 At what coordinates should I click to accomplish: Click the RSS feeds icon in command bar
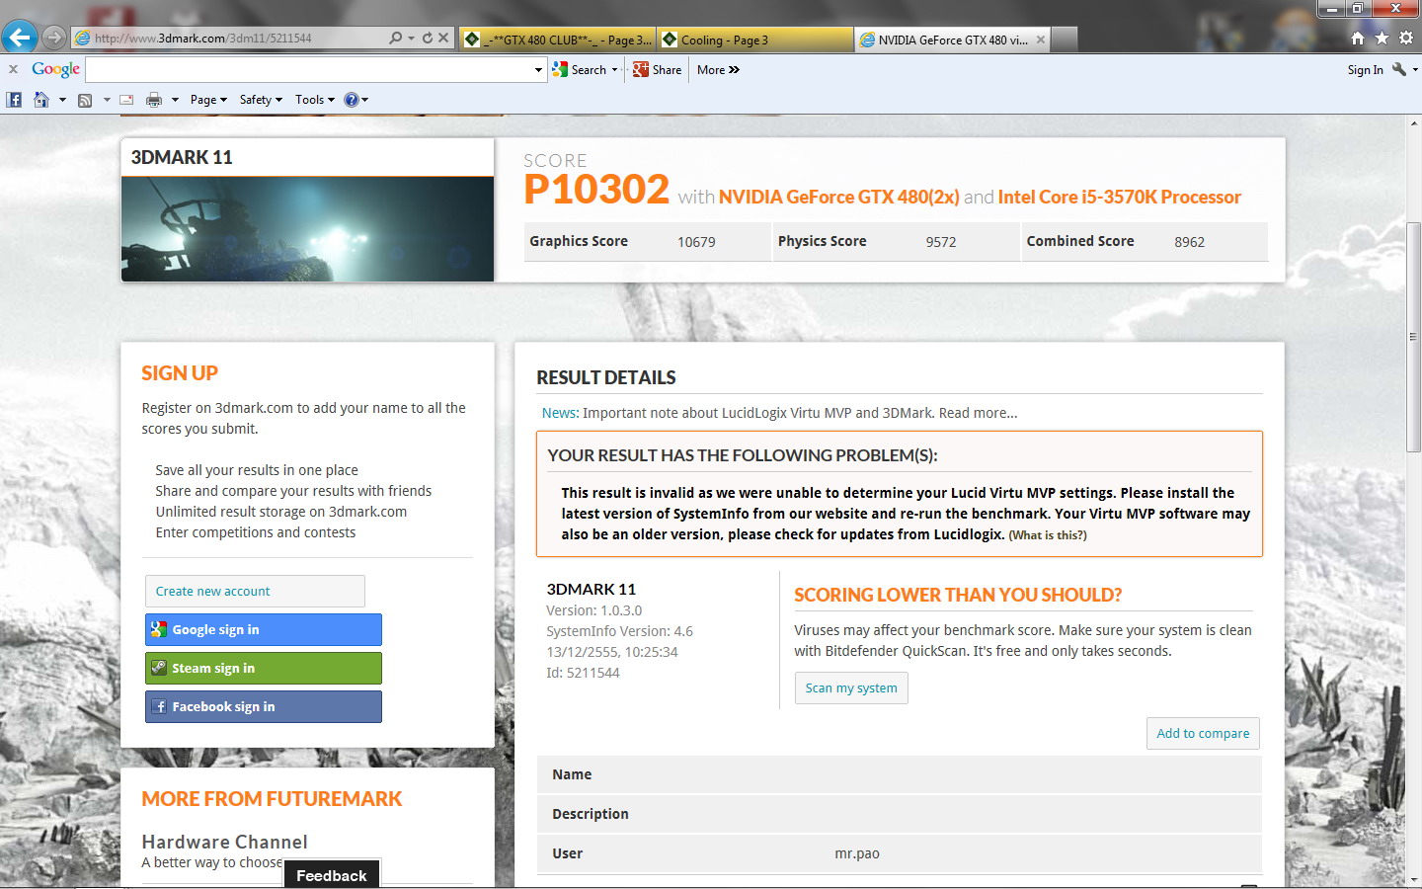click(85, 100)
